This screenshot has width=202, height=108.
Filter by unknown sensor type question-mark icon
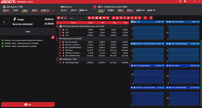pyautogui.click(x=139, y=18)
